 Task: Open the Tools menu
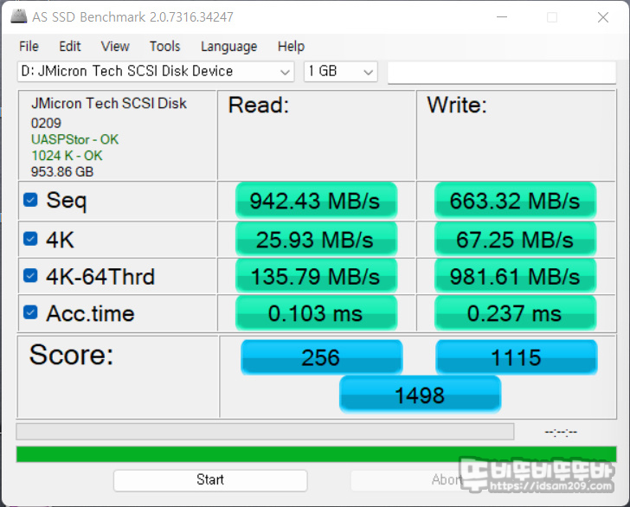(x=164, y=46)
